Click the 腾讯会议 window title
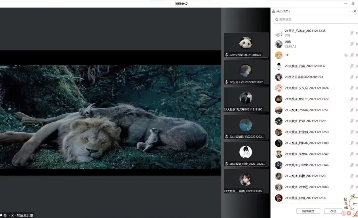The width and height of the screenshot is (358, 218). point(181,4)
